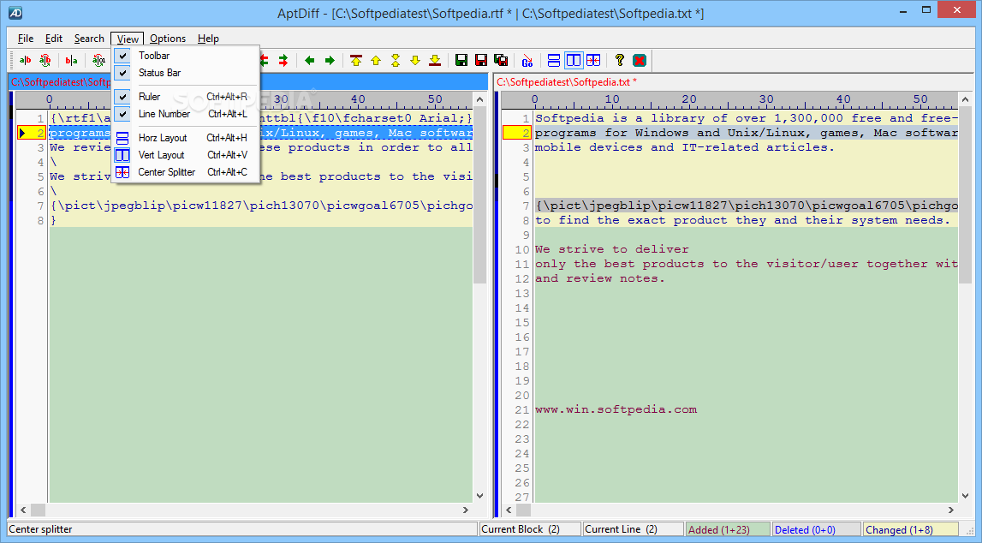Click right pane vertical scrollbar up arrow
Image resolution: width=982 pixels, height=543 pixels.
click(x=965, y=99)
